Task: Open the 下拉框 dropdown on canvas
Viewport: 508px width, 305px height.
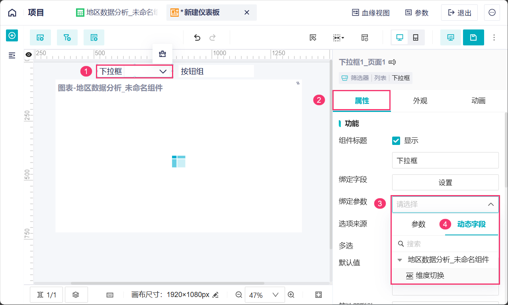Action: pyautogui.click(x=135, y=71)
